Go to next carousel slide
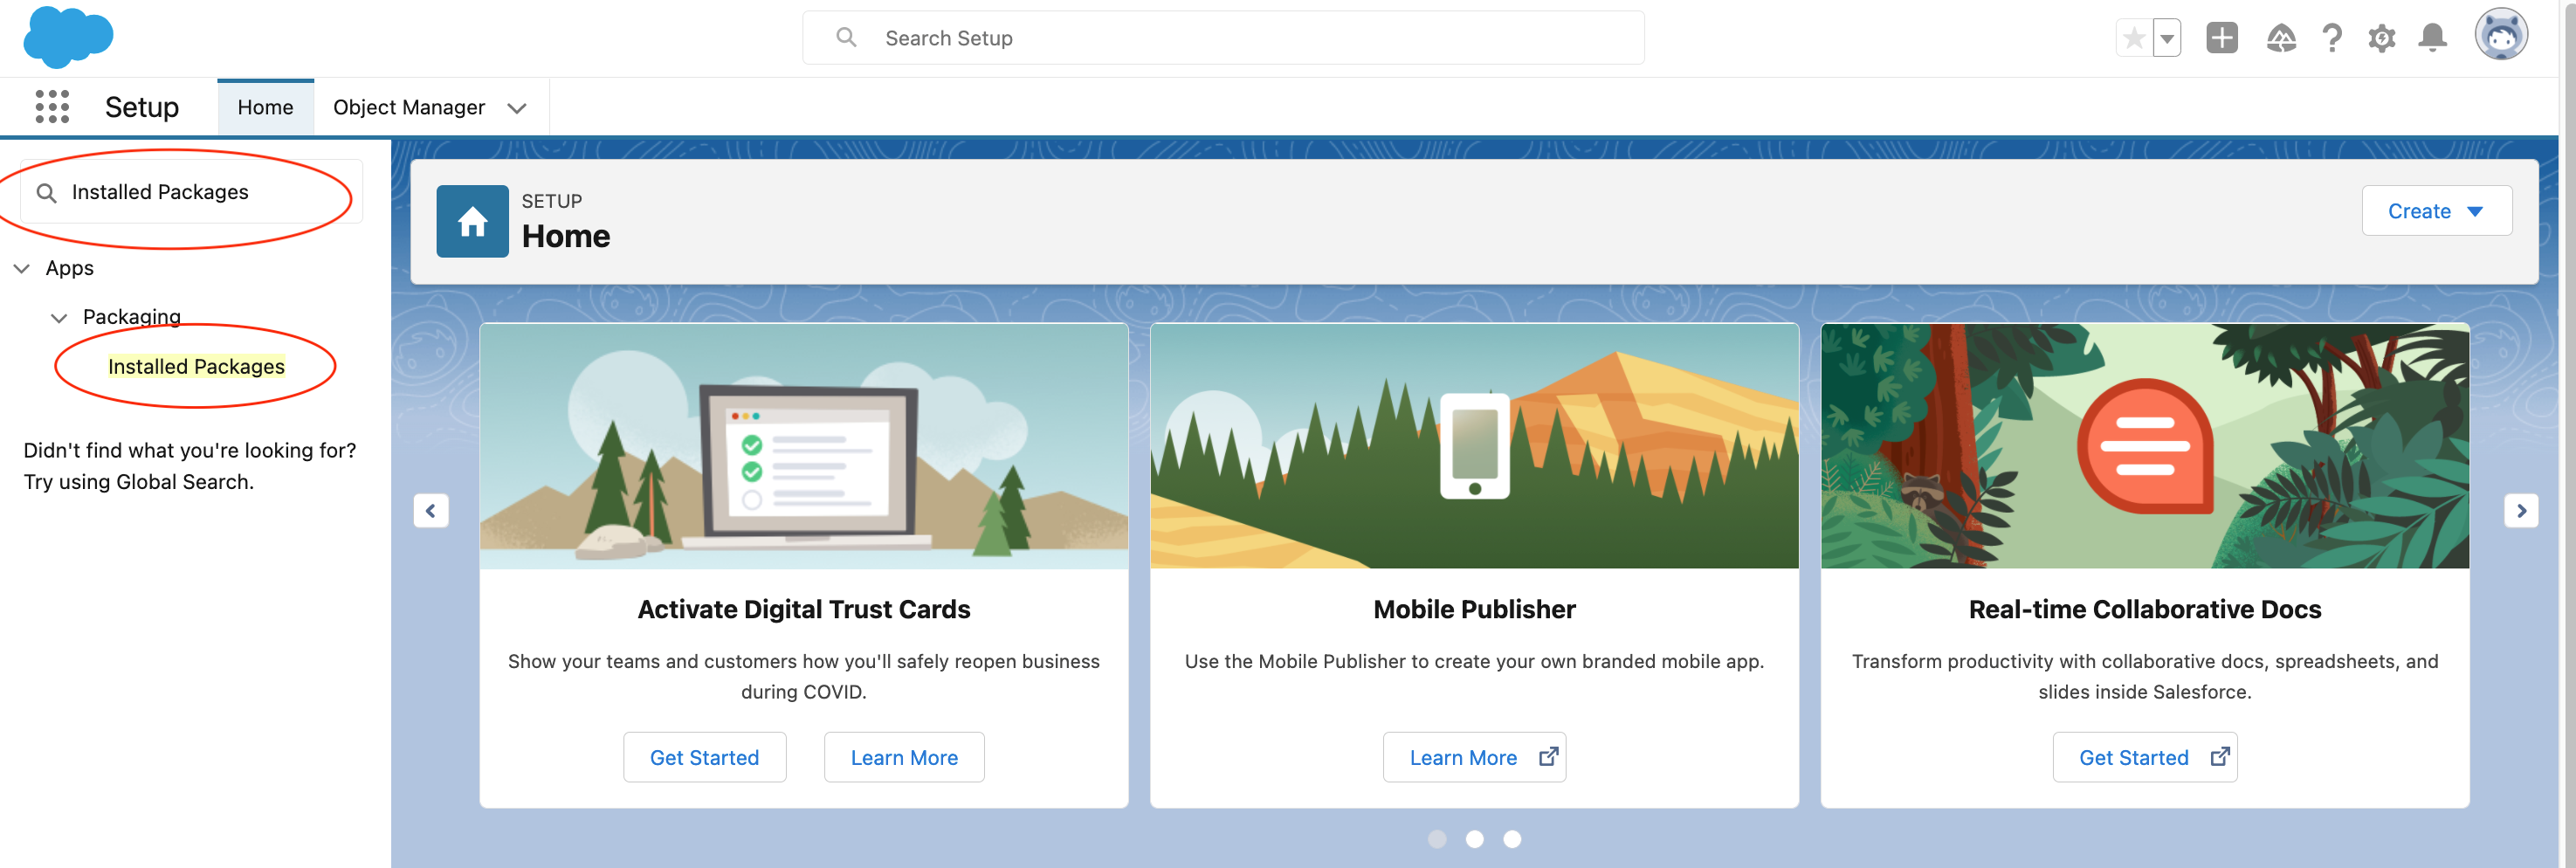The height and width of the screenshot is (868, 2576). click(2521, 511)
